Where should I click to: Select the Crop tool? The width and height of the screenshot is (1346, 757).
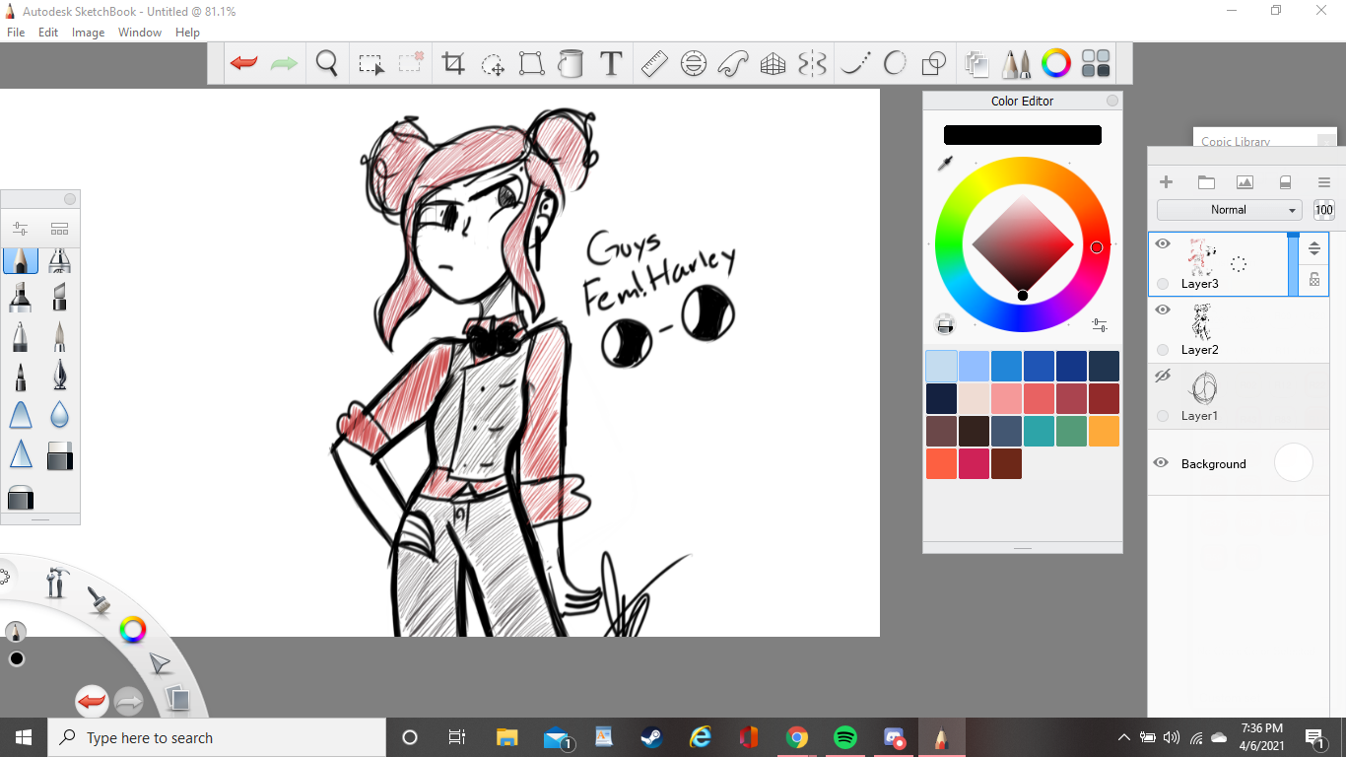pos(453,64)
